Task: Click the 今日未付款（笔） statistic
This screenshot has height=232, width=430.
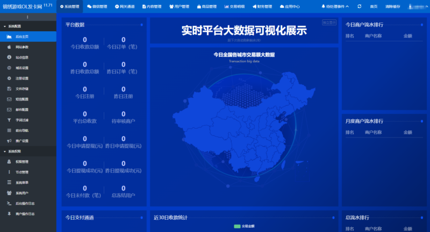Action: 84,192
